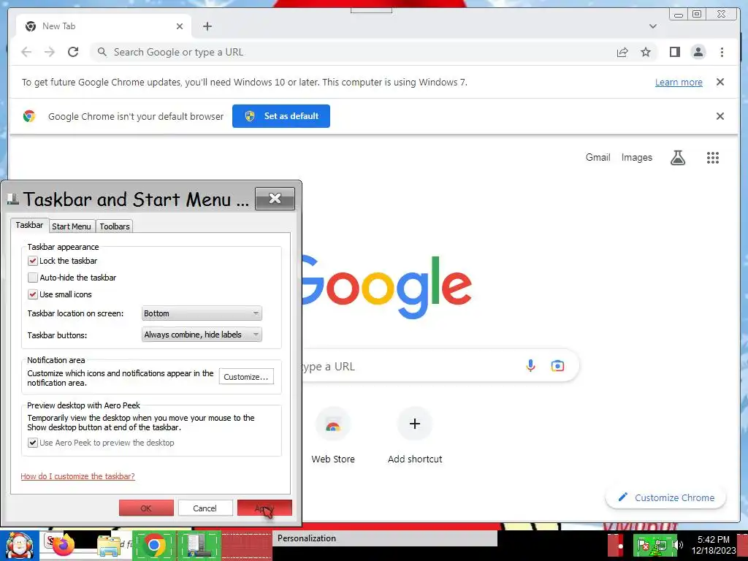748x561 pixels.
Task: Open Gmail link on new tab page
Action: pos(598,158)
